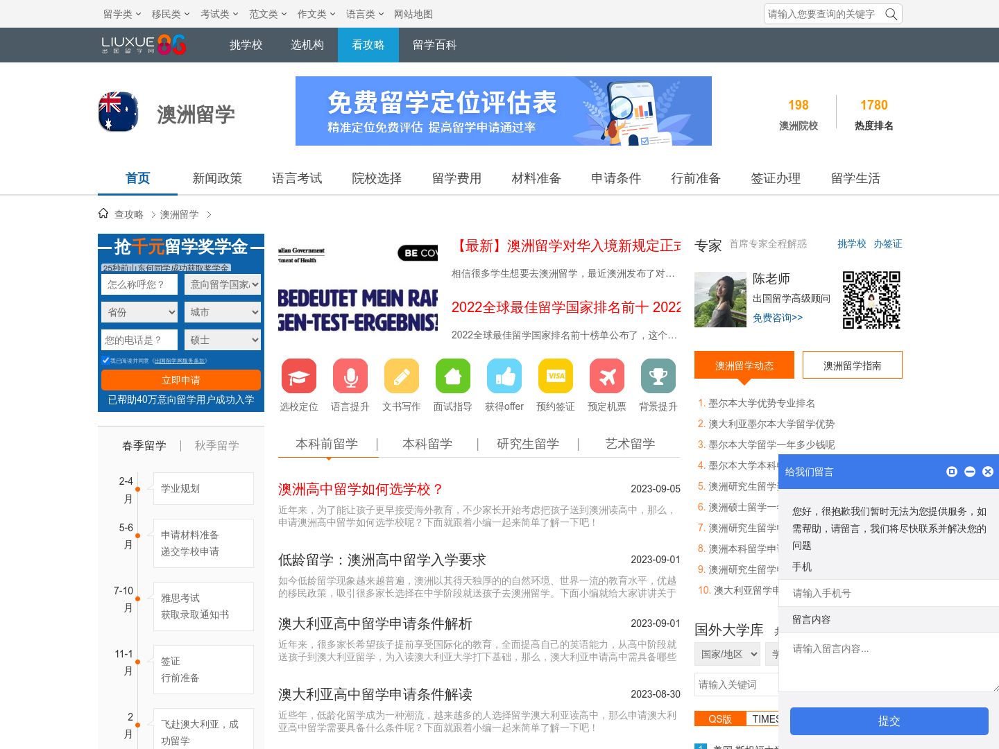
Task: Switch to the 新闻政策 tab
Action: pos(217,178)
